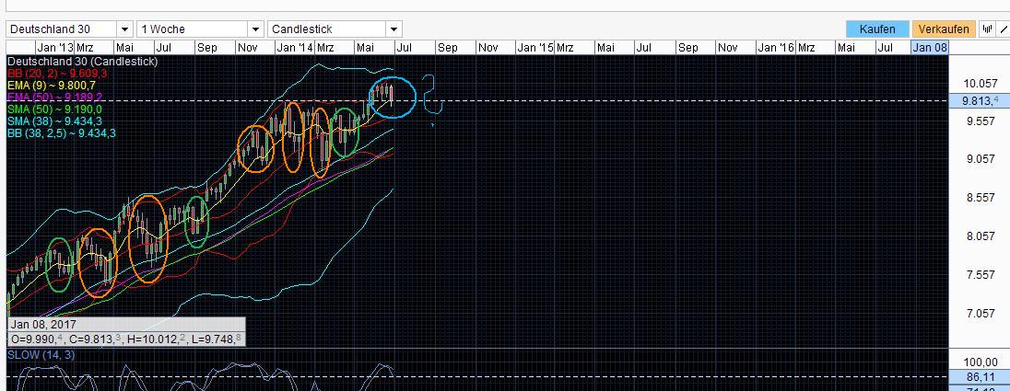Click the Jan '14 label on time axis
Image resolution: width=1010 pixels, height=391 pixels.
click(x=294, y=47)
